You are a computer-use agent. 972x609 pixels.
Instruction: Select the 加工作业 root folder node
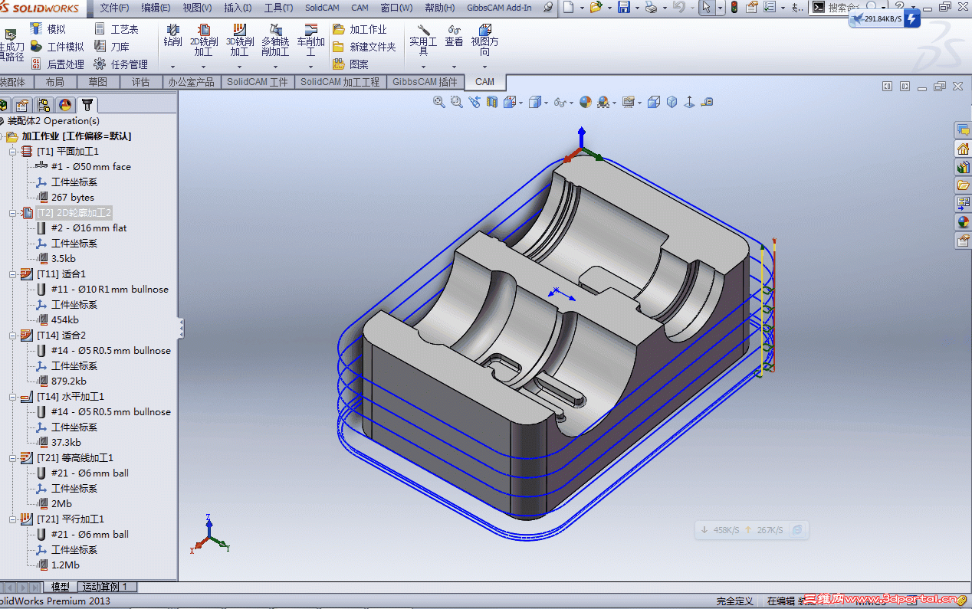(77, 136)
